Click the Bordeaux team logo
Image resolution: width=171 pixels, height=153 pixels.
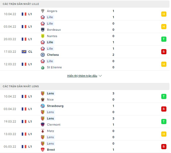pyautogui.click(x=43, y=30)
